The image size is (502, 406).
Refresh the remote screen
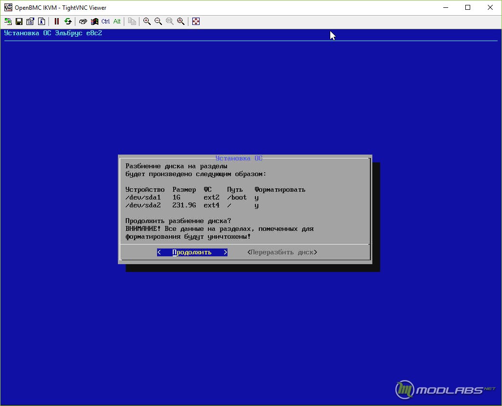(x=68, y=22)
